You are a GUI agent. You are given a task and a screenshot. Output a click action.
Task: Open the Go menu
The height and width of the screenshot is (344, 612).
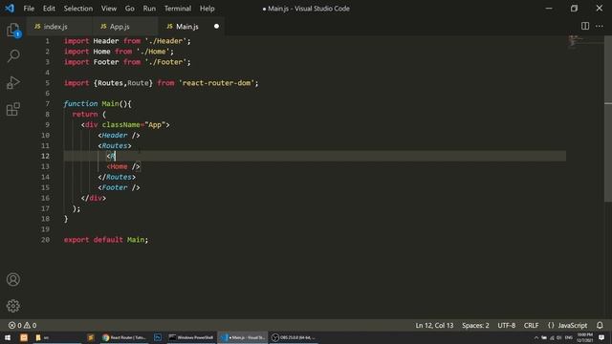[x=130, y=9]
